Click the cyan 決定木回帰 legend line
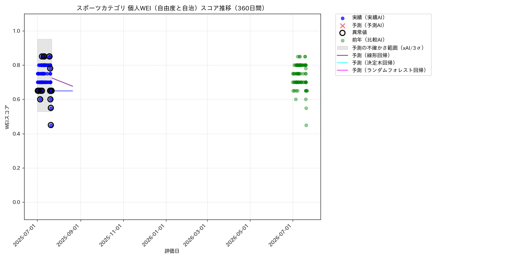Screen dimensions: 520x260 [x=342, y=63]
